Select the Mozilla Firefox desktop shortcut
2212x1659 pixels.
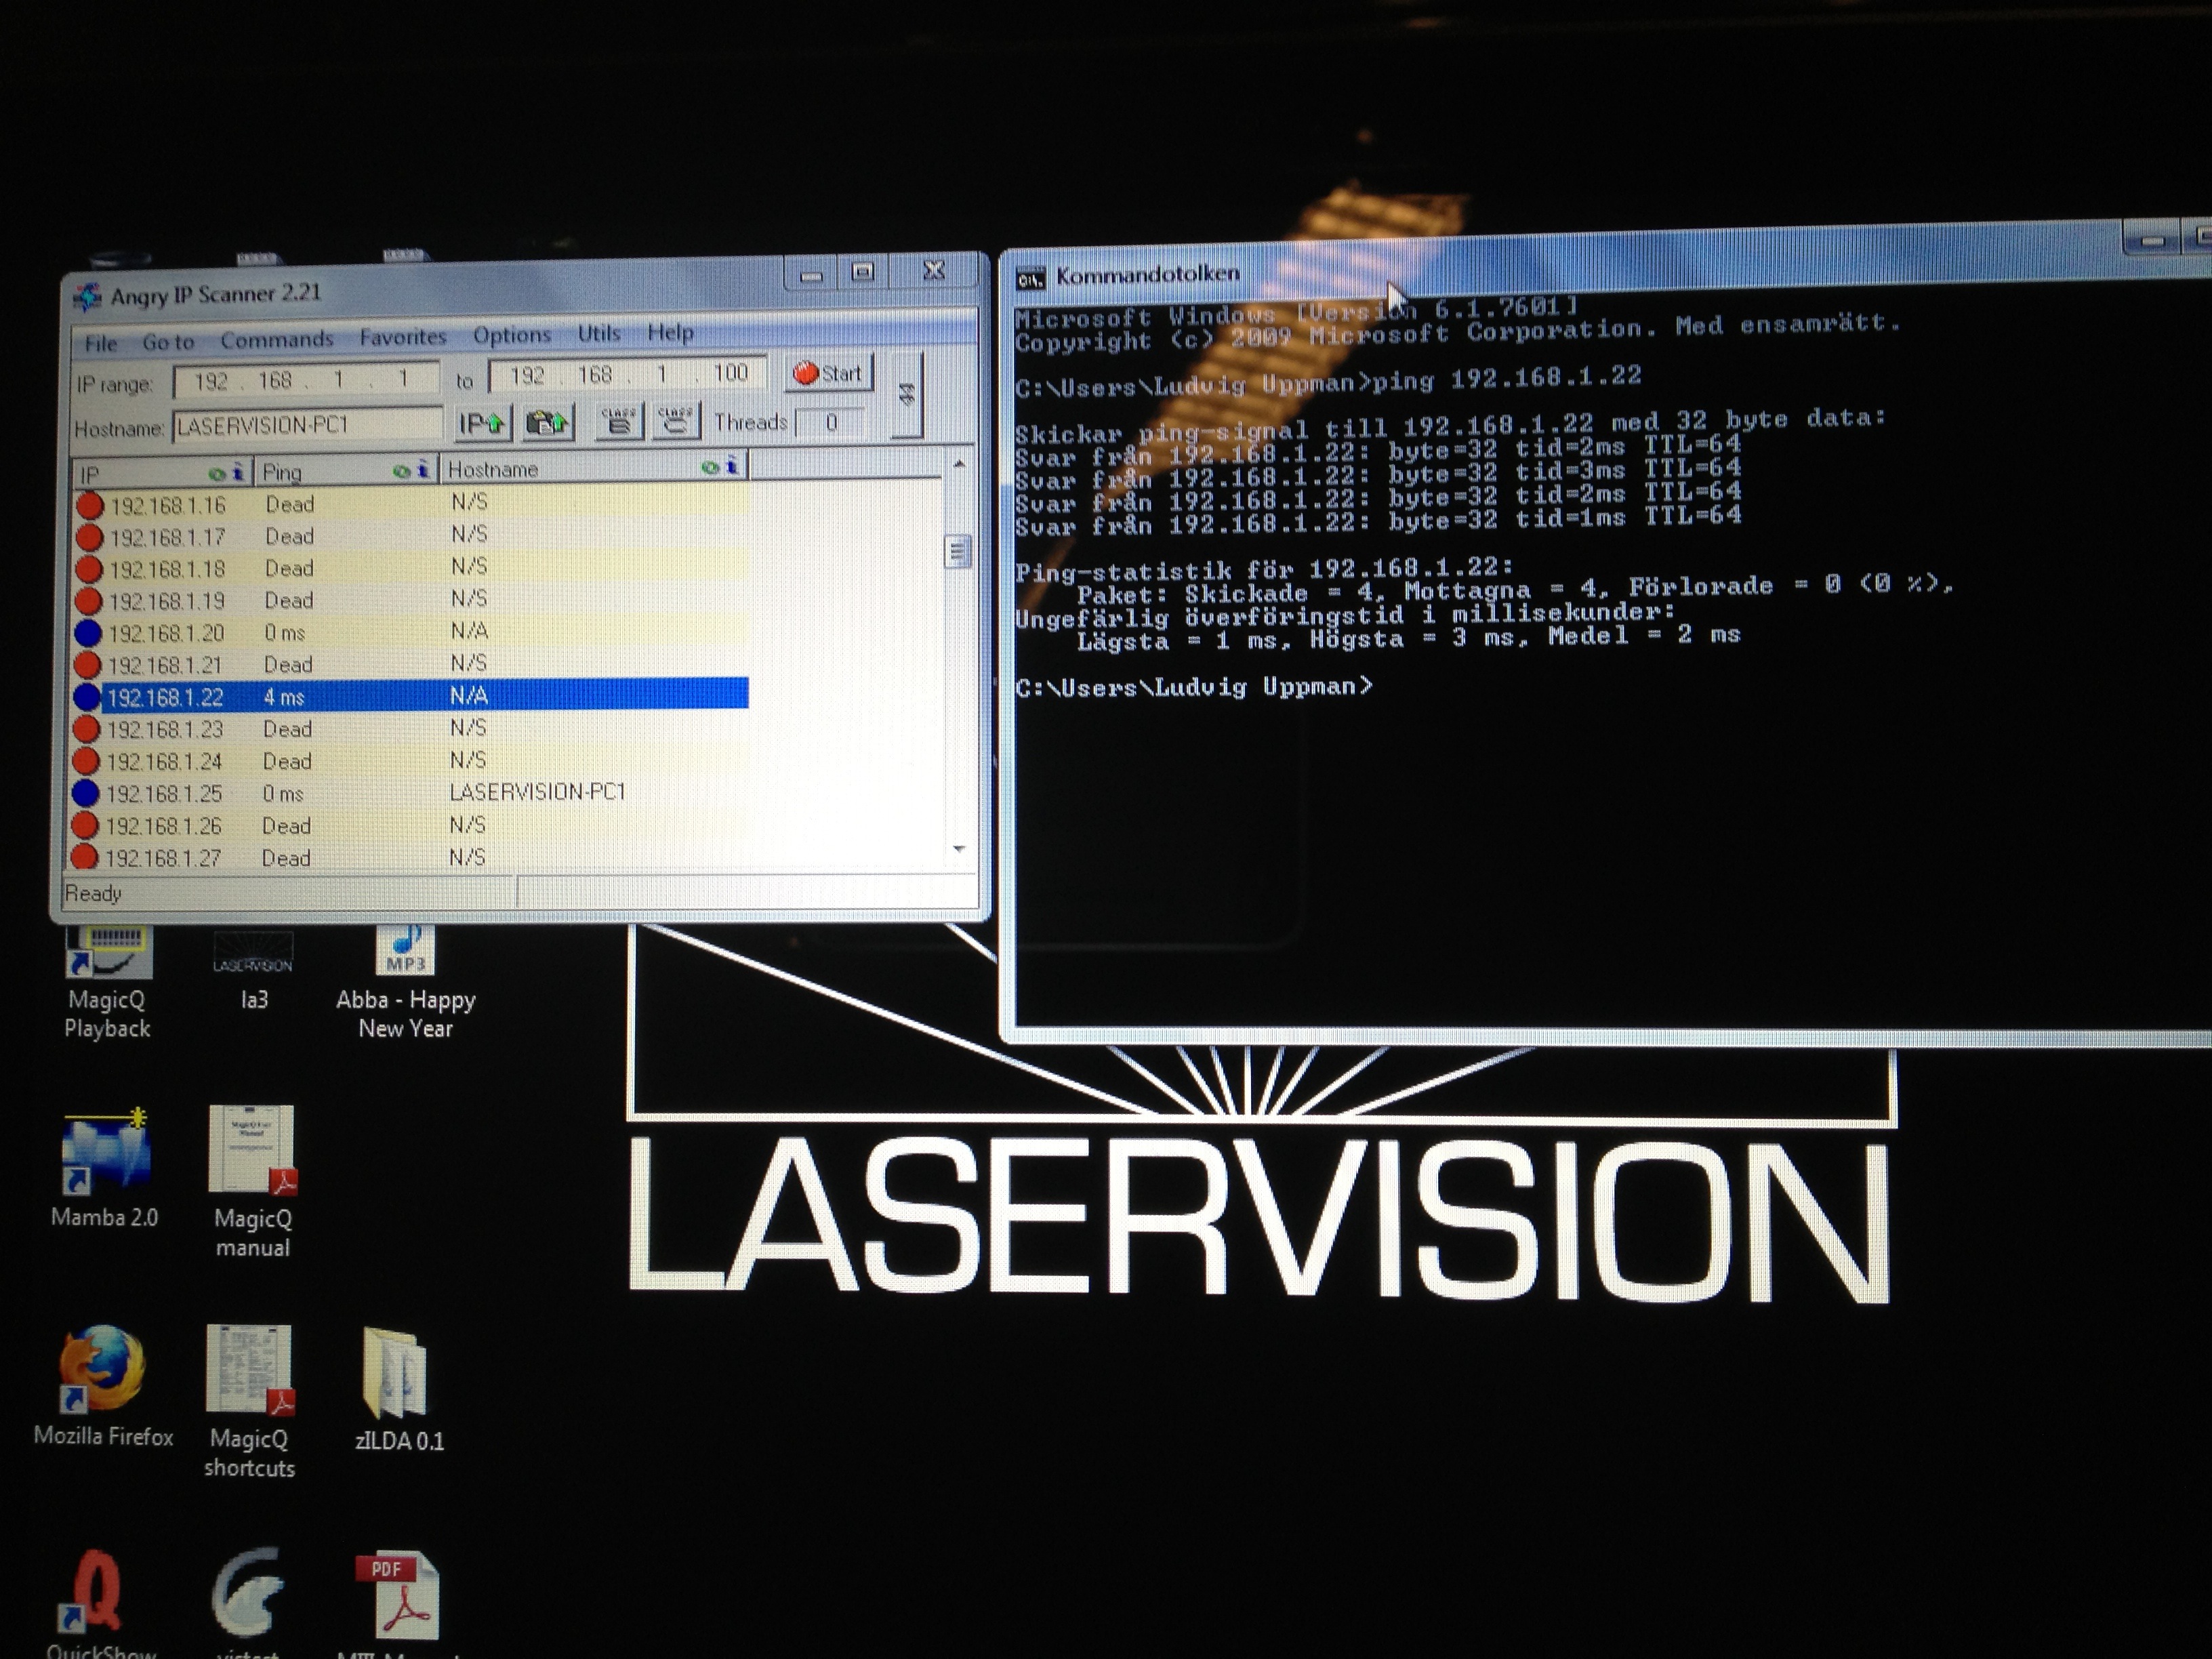103,1387
